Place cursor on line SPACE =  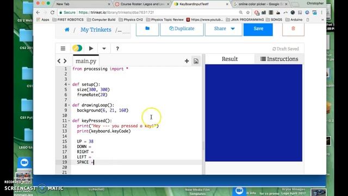point(85,162)
